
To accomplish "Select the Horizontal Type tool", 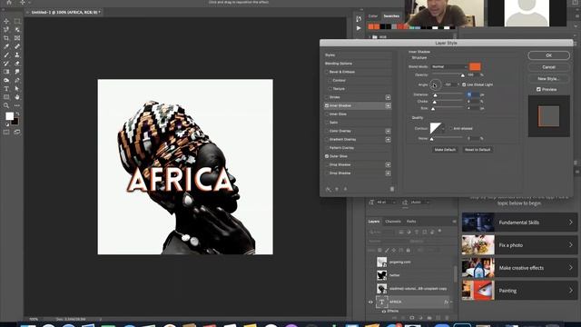I will click(x=6, y=89).
